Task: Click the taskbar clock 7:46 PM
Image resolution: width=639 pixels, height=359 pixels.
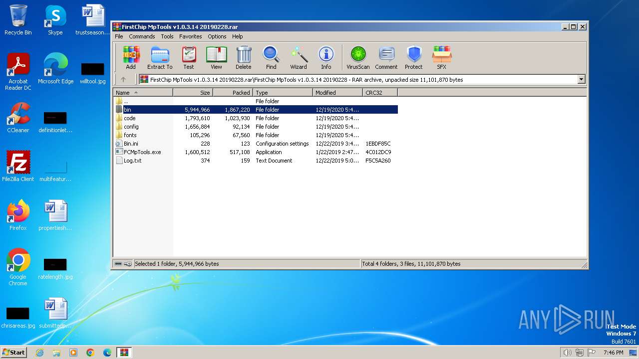Action: tap(613, 353)
